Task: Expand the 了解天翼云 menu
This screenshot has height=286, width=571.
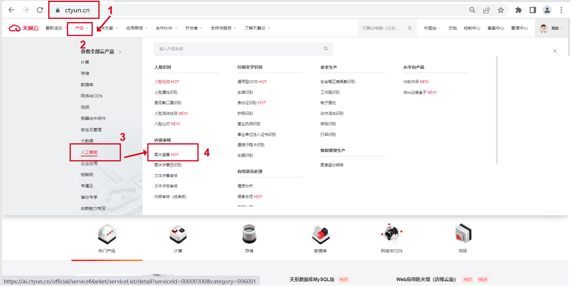Action: click(257, 28)
